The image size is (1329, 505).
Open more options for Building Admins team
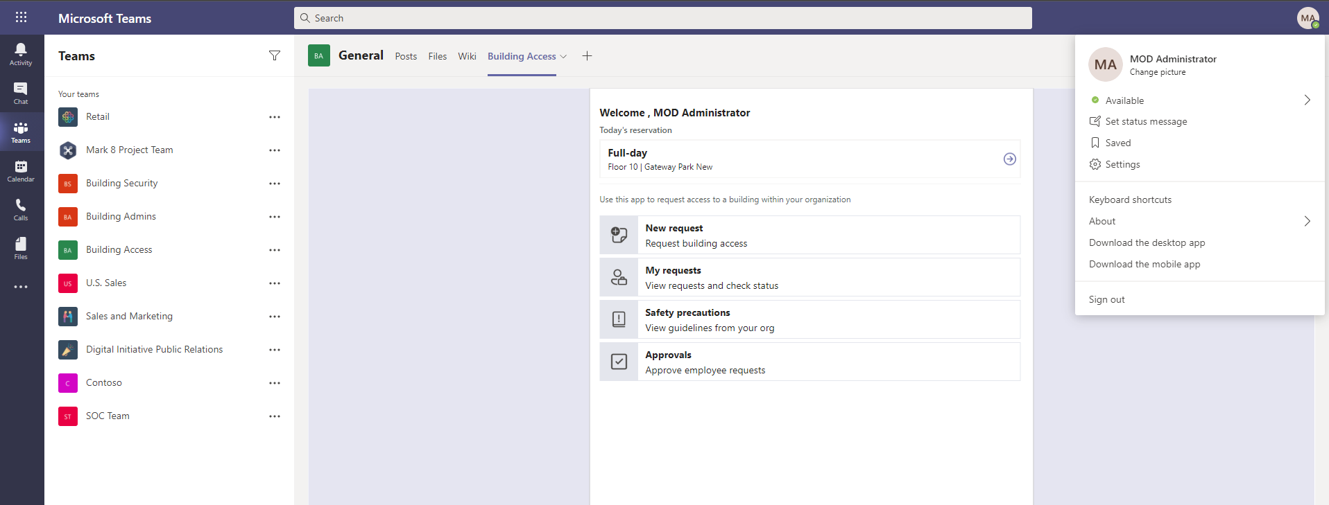pos(275,217)
